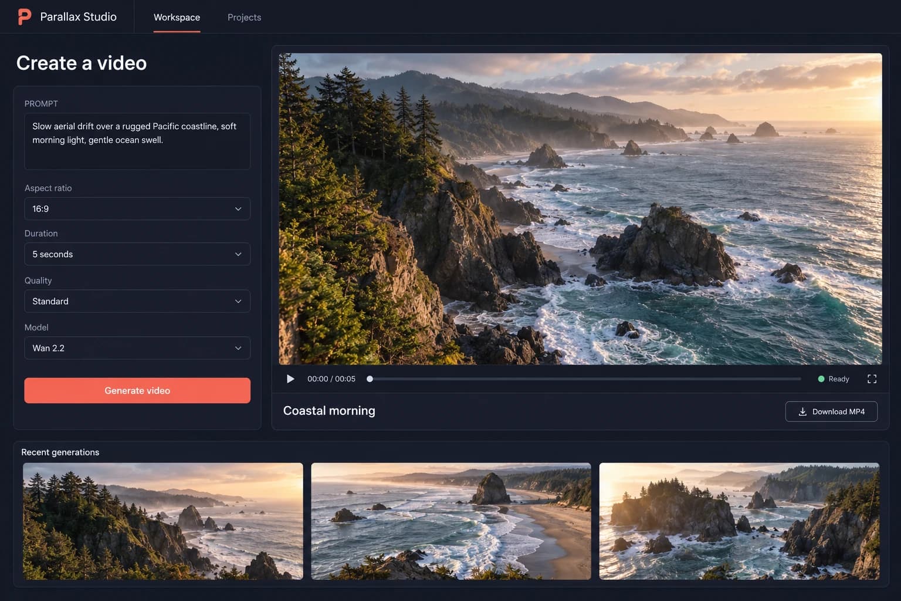Click the main video preview frame
901x601 pixels.
580,209
